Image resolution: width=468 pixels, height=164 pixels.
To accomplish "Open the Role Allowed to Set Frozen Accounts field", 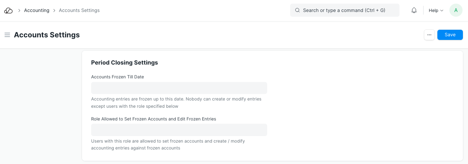I will [x=179, y=130].
